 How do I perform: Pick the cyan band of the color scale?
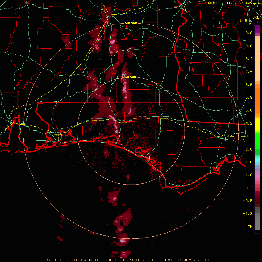(257, 160)
